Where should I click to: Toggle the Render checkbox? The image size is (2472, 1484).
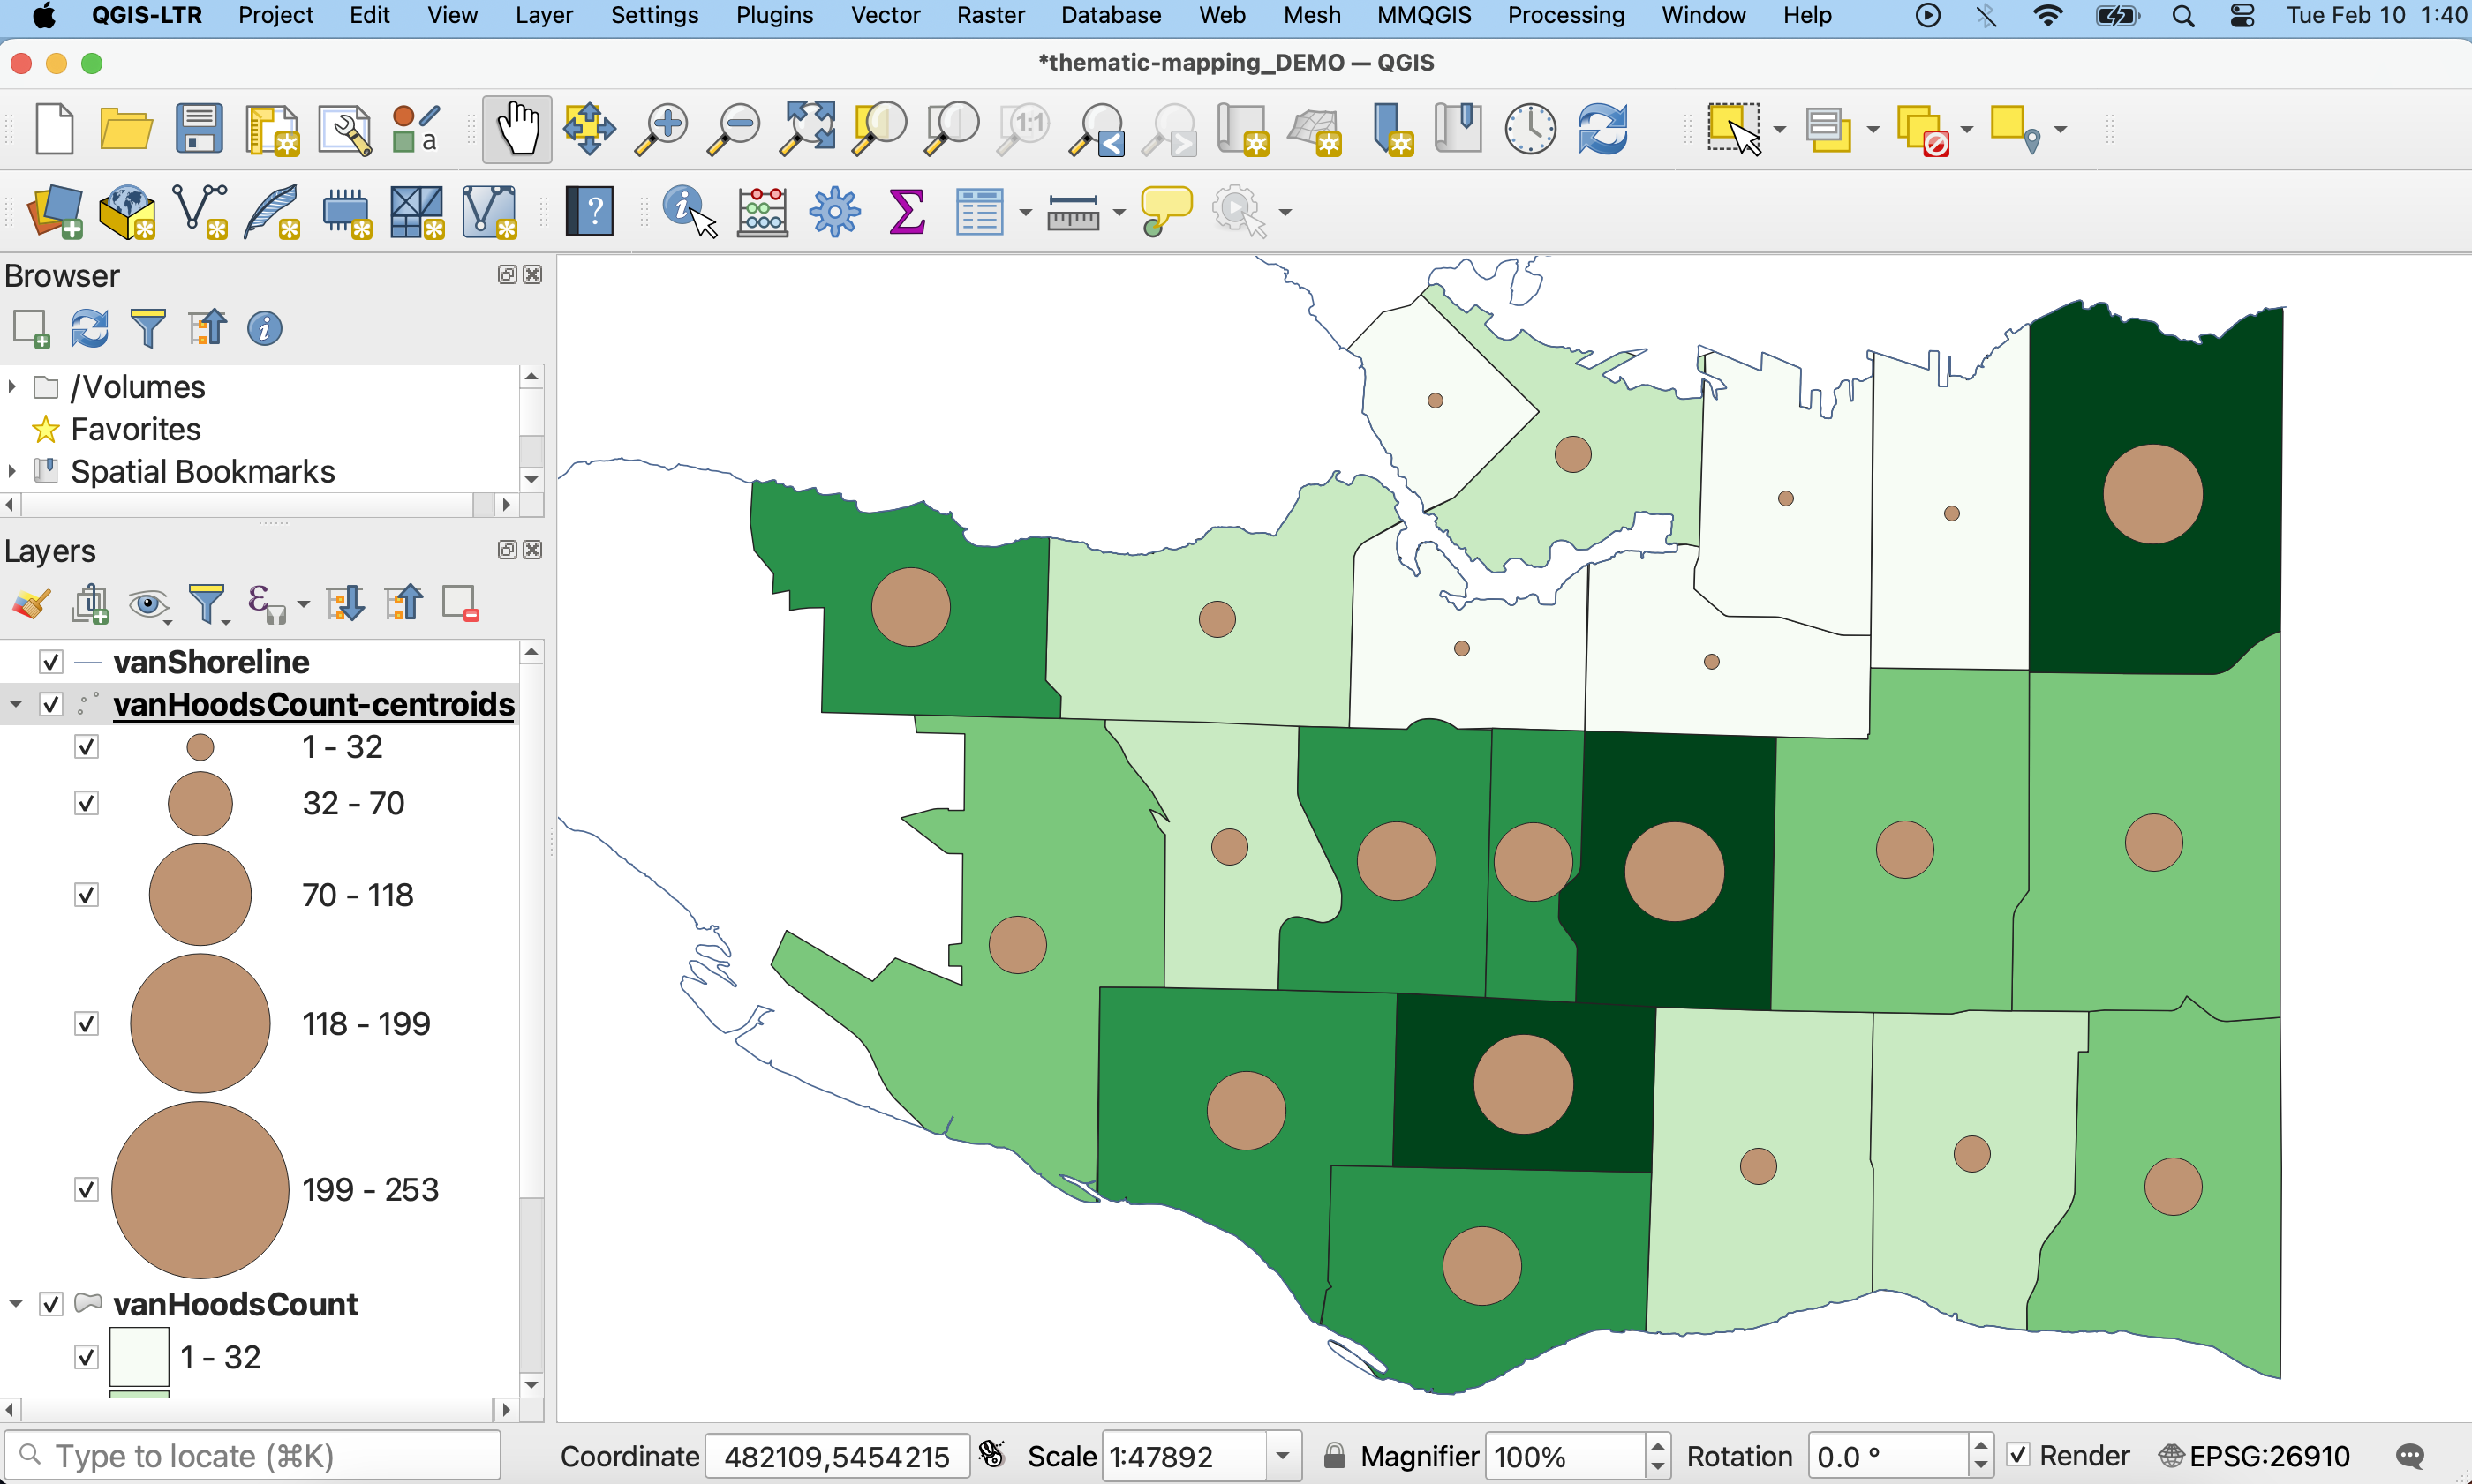(2018, 1455)
